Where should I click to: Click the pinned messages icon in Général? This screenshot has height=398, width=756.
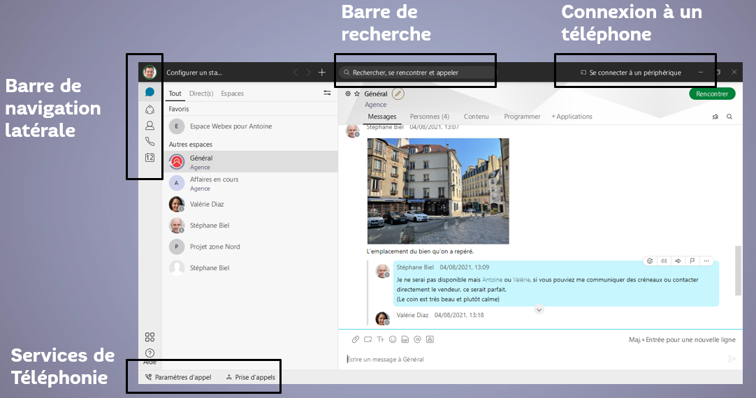715,117
